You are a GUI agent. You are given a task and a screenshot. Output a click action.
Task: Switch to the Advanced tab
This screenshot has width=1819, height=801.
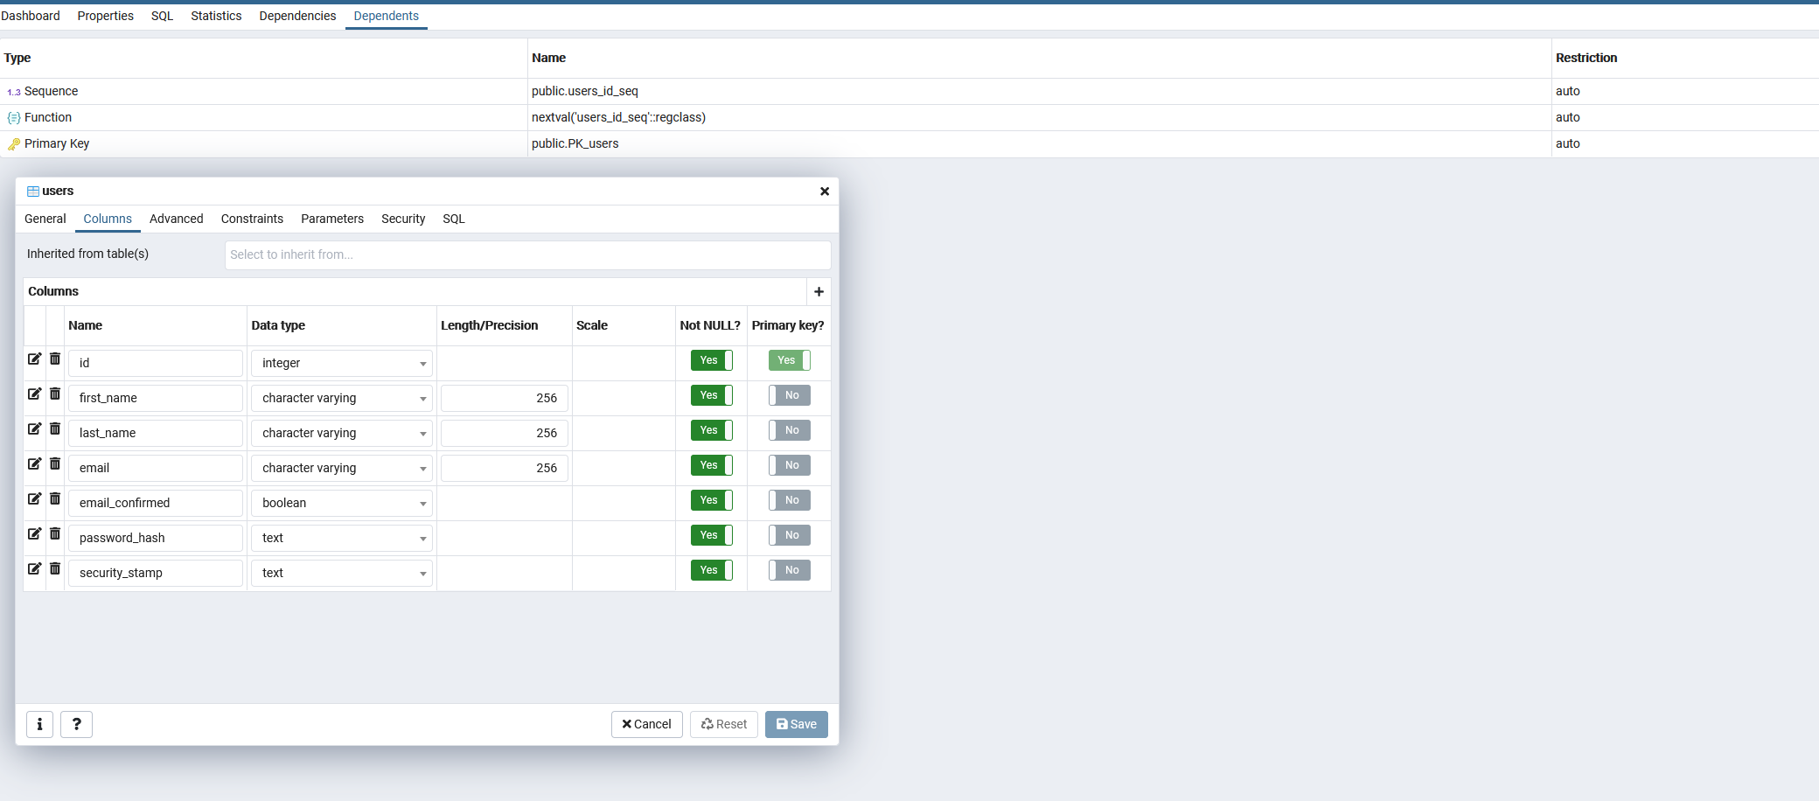click(x=177, y=219)
